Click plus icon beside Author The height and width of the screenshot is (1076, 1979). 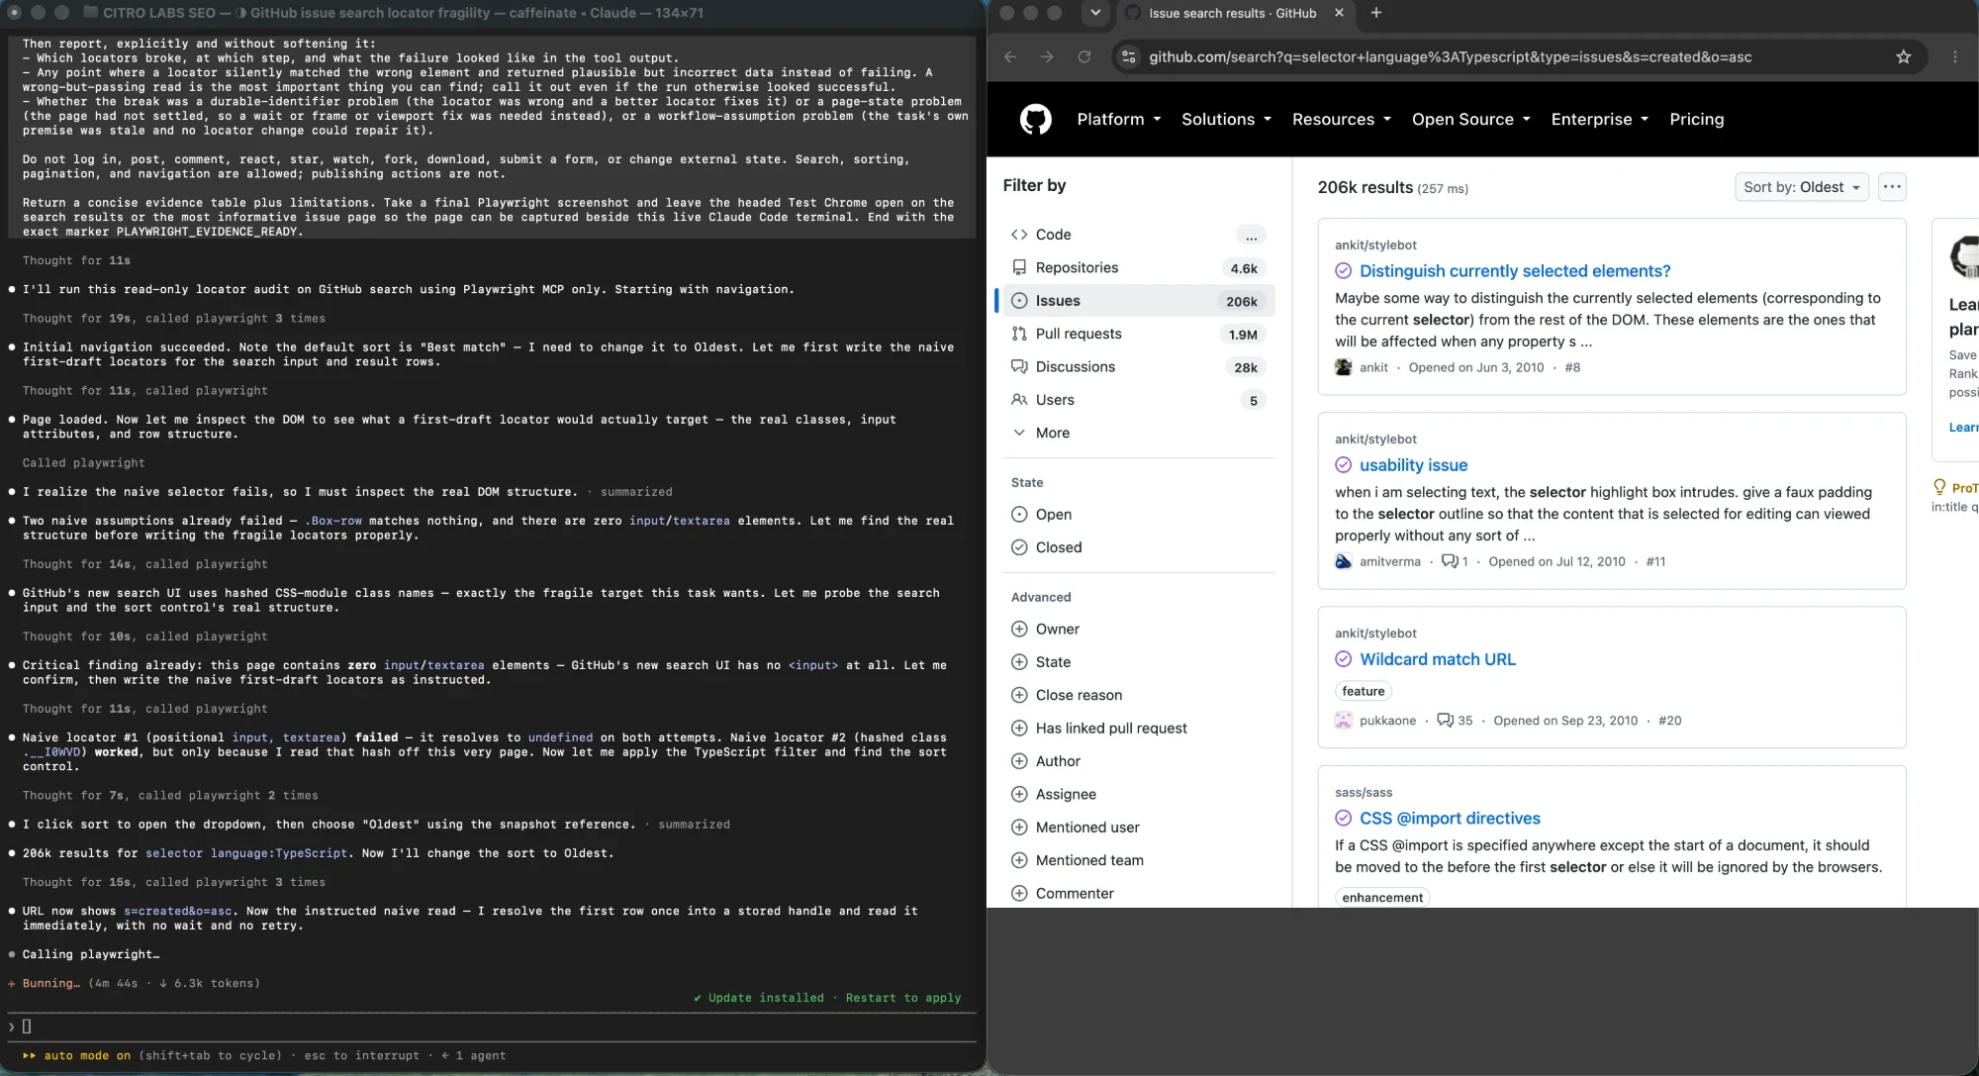pyautogui.click(x=1019, y=761)
